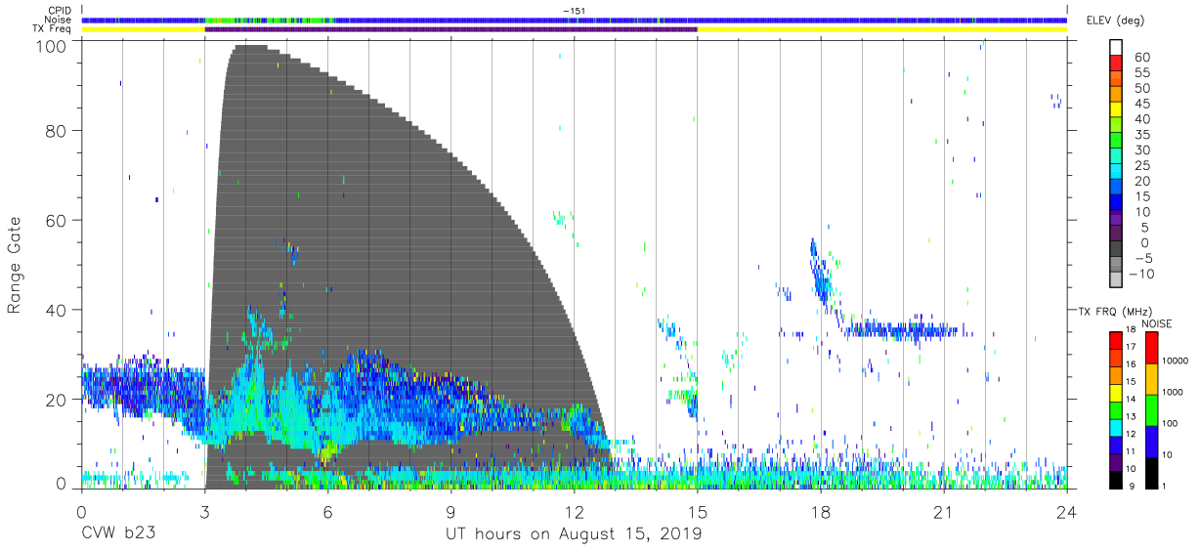This screenshot has width=1200, height=554.
Task: Click the 40 tick on Range Gate axis
Action: pos(55,310)
